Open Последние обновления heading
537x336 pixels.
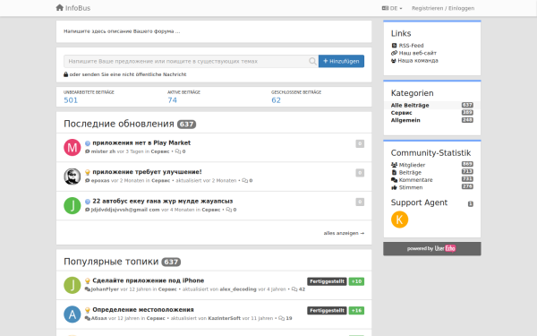coord(119,124)
